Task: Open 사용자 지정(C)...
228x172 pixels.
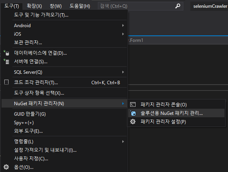Action: pos(64,158)
